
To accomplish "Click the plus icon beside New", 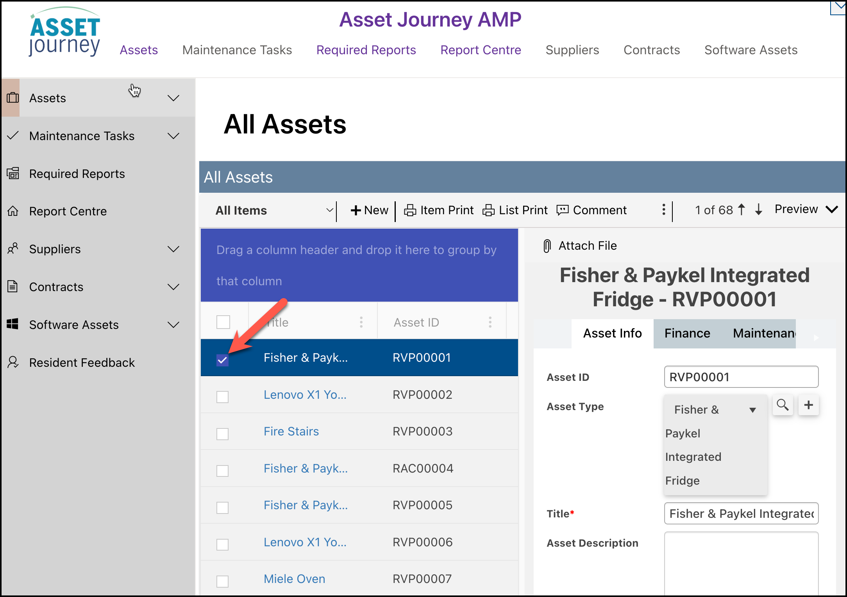I will 356,210.
